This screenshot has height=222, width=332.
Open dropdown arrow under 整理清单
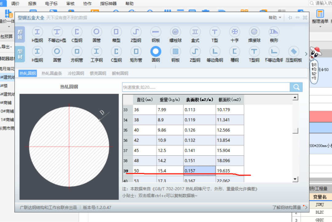(x=320, y=27)
